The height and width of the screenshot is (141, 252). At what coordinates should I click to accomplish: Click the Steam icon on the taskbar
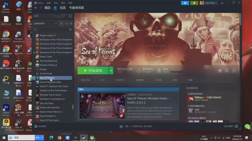(84, 138)
